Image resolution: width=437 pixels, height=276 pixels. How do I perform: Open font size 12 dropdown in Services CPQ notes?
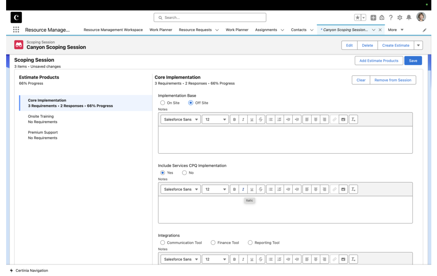215,189
